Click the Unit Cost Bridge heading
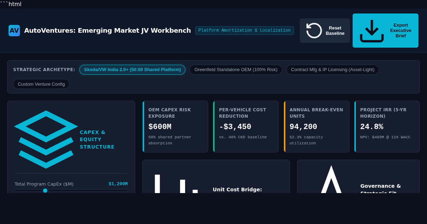427x224 pixels. [237, 190]
